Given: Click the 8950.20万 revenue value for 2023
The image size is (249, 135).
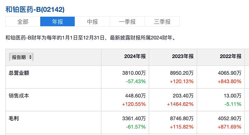Looking at the screenshot, I should [182, 73].
